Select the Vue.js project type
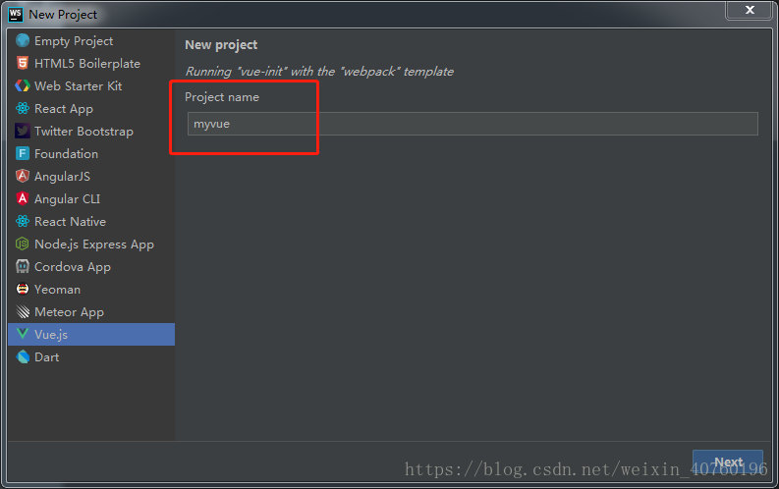The width and height of the screenshot is (779, 489). point(91,334)
